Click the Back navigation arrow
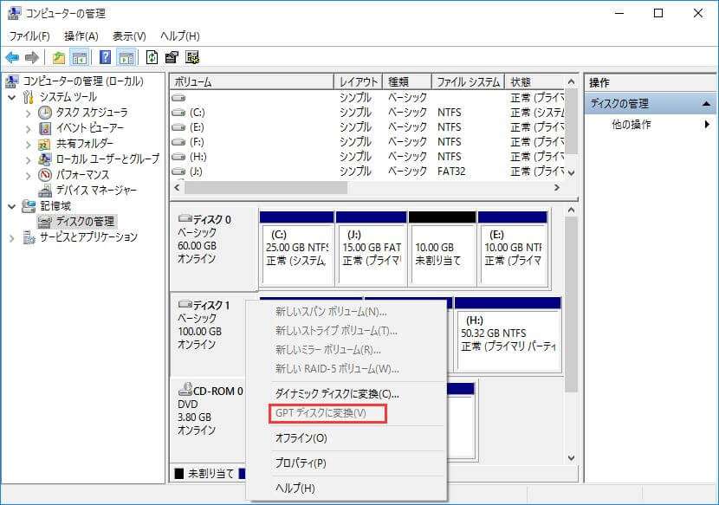719x505 pixels. click(13, 58)
